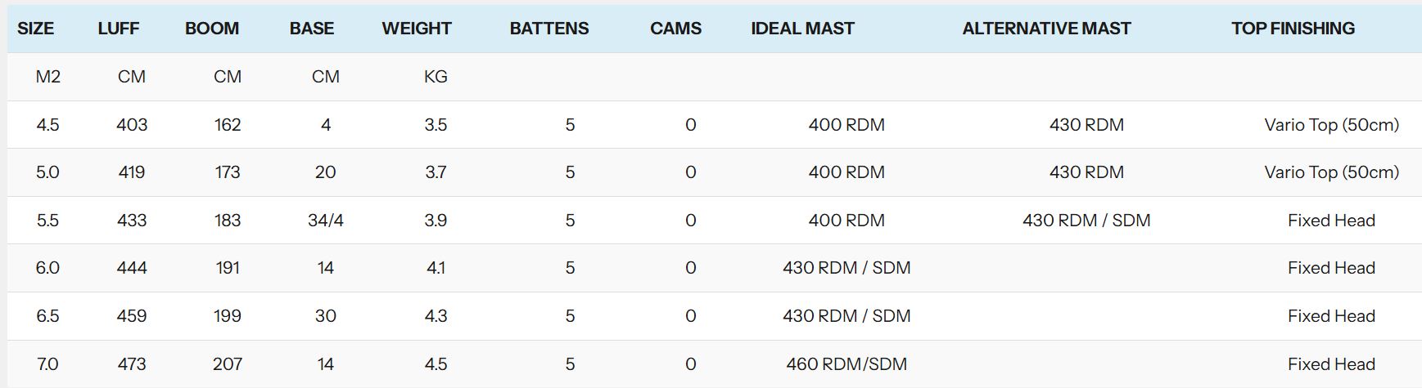Select the KG unit cell under WEIGHT
The width and height of the screenshot is (1422, 388).
pos(436,77)
